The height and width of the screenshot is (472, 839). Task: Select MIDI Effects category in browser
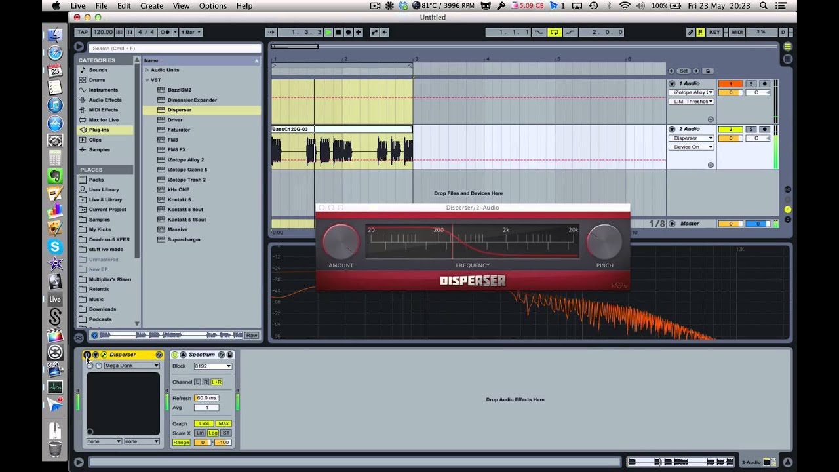(x=104, y=110)
